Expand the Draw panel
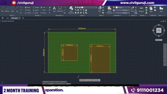 [12, 15]
